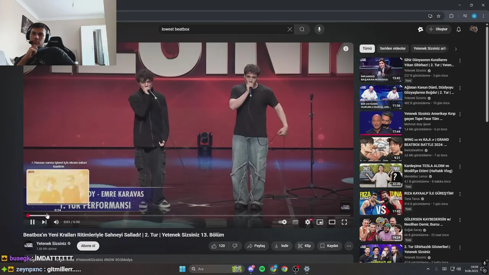The width and height of the screenshot is (489, 275).
Task: Pause the video with the pause button
Action: pos(32,222)
